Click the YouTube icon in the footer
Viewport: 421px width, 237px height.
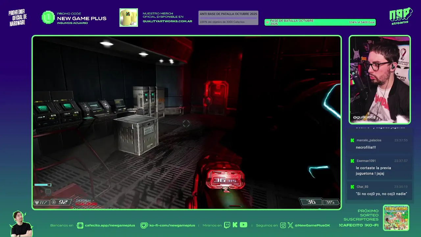(x=243, y=225)
